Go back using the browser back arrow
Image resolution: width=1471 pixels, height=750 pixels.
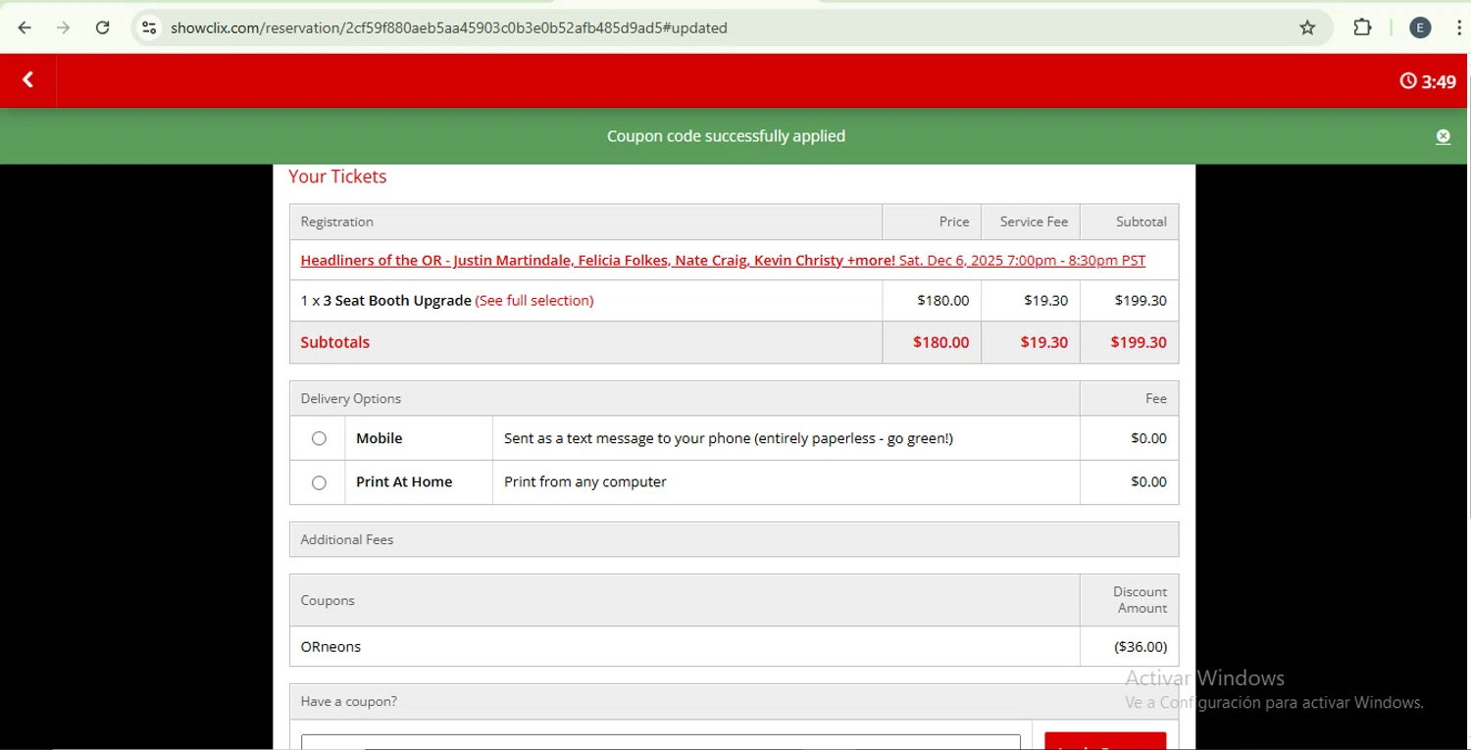point(25,27)
